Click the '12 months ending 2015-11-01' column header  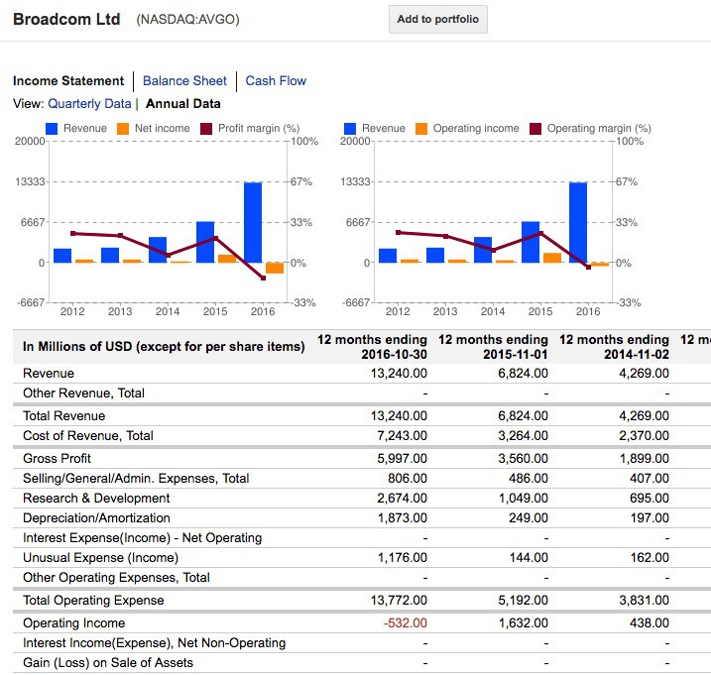click(493, 347)
